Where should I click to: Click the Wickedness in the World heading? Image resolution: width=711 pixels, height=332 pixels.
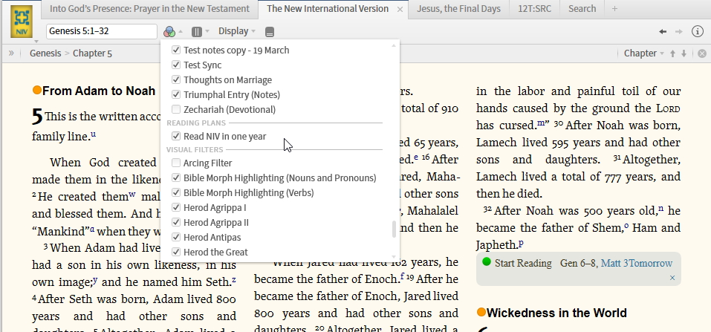tap(556, 313)
